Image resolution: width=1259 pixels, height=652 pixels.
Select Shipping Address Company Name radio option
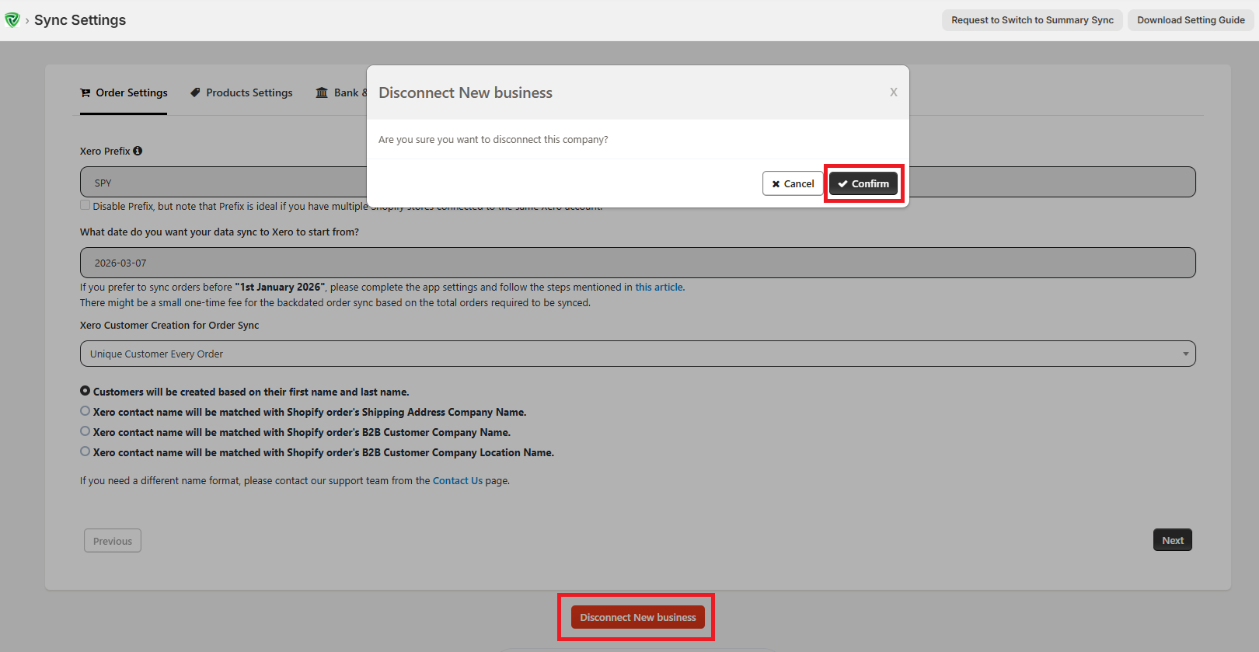coord(85,411)
